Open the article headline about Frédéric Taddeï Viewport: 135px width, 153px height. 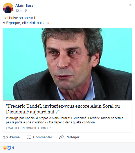(x=63, y=109)
